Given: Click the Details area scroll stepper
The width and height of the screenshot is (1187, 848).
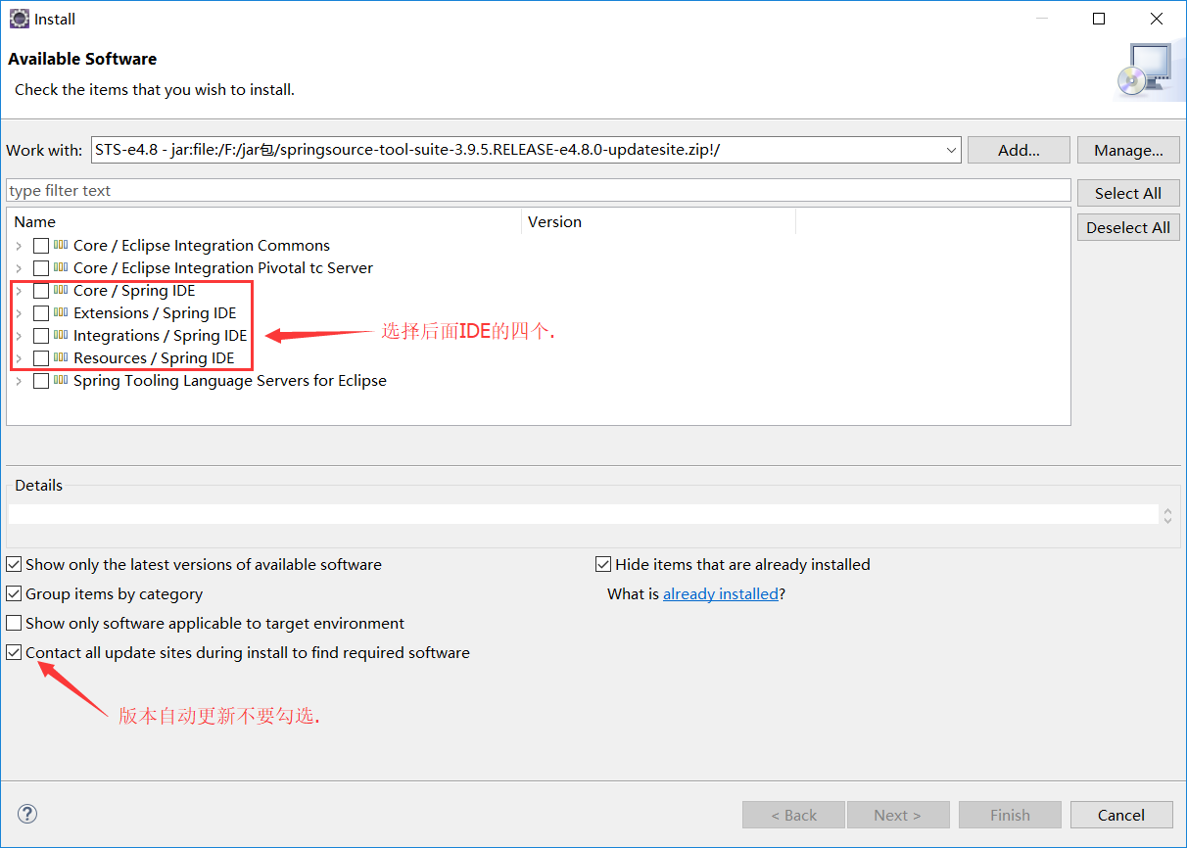Looking at the screenshot, I should [x=1166, y=514].
